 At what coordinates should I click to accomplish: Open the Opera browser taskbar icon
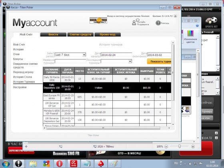60,164
